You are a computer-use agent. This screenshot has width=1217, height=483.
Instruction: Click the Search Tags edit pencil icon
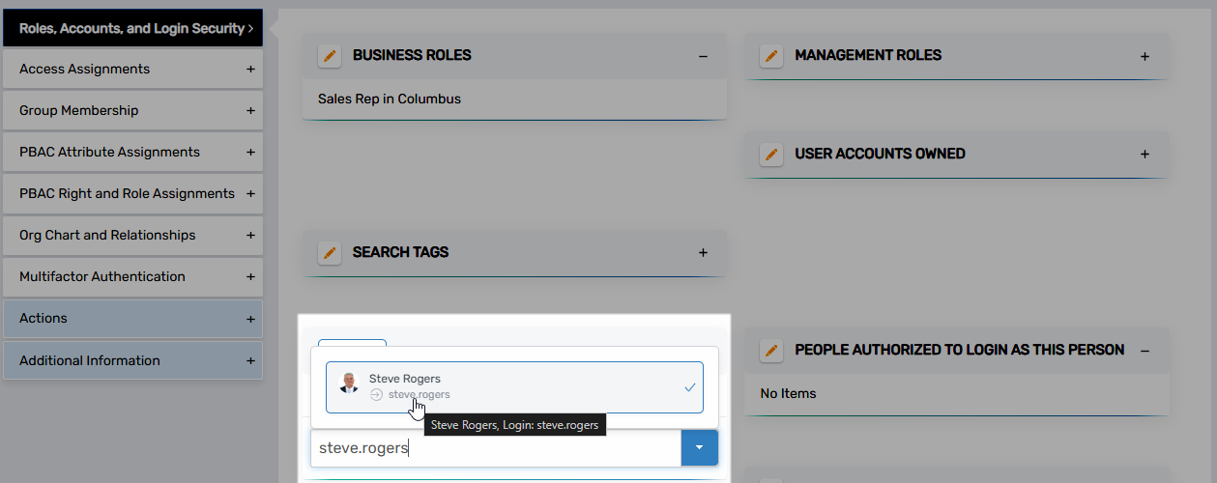click(330, 253)
